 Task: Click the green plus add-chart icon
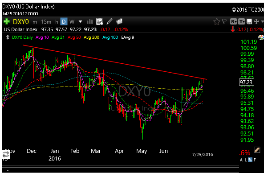coord(7,21)
